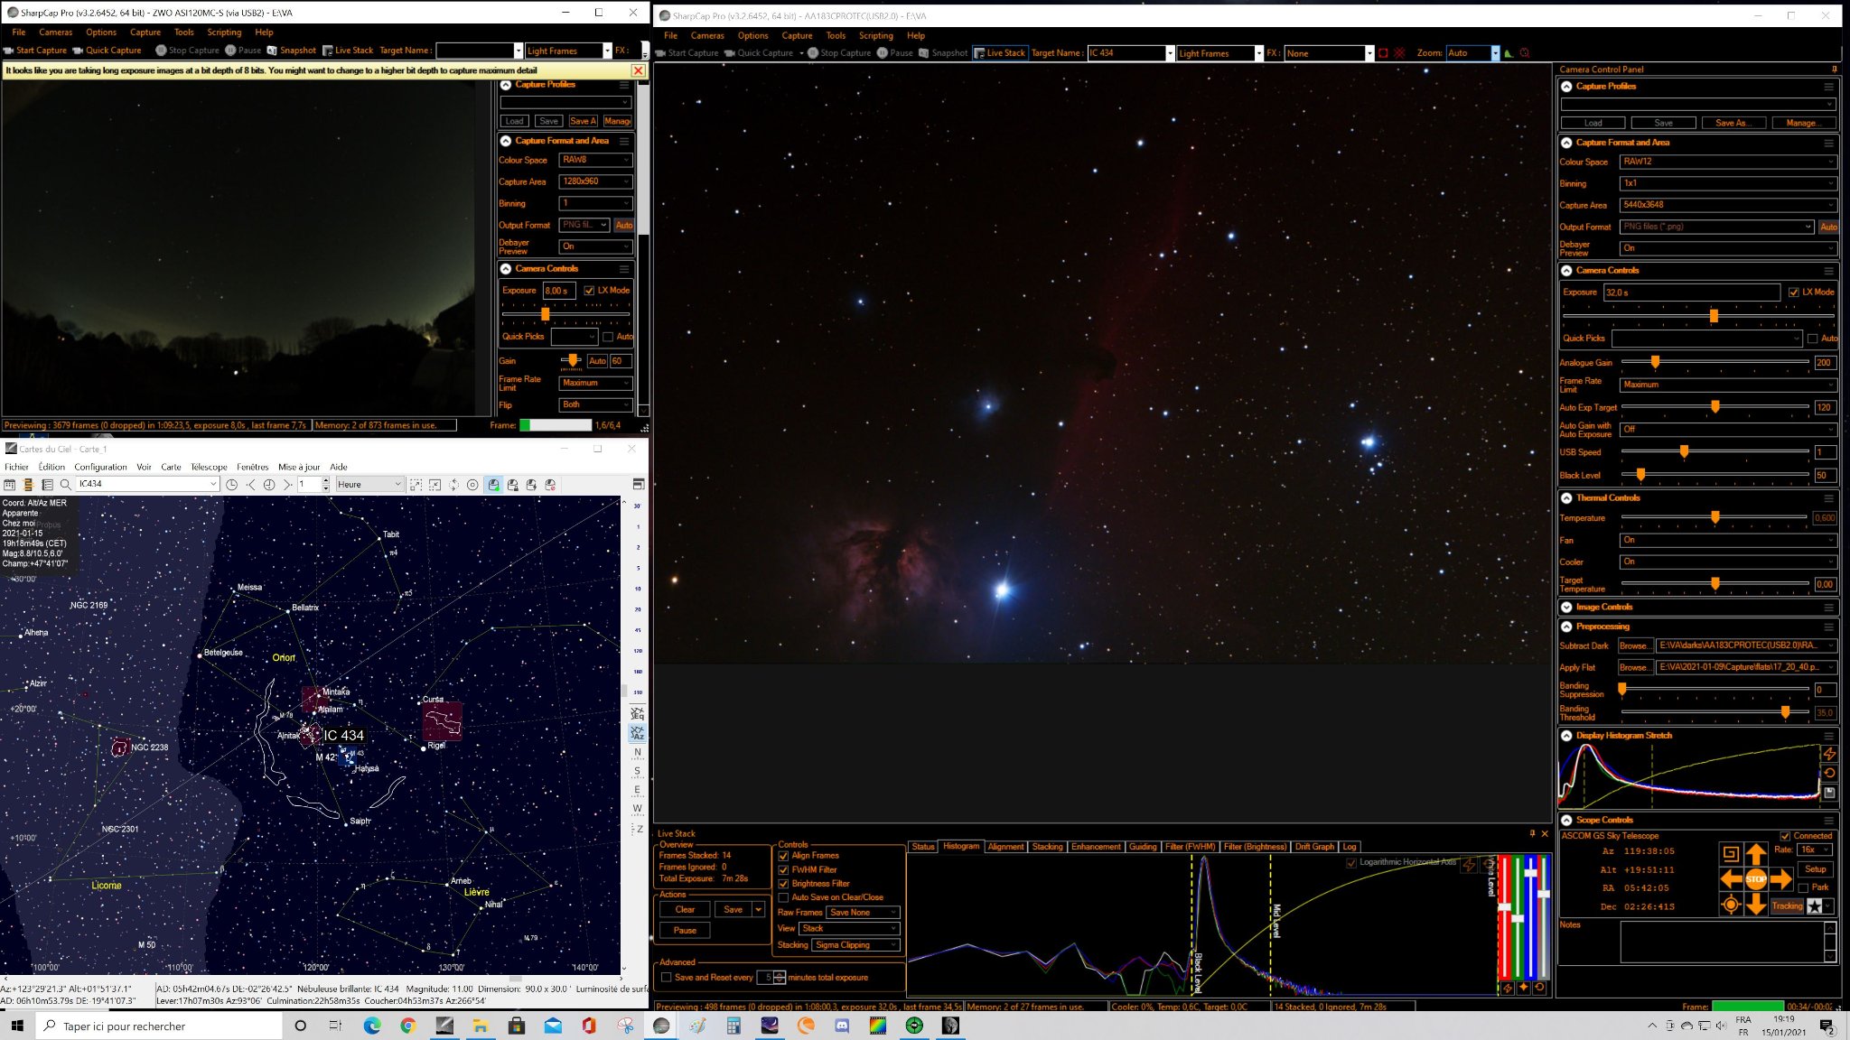Enable Auto Save on Clear/Close

click(x=783, y=898)
